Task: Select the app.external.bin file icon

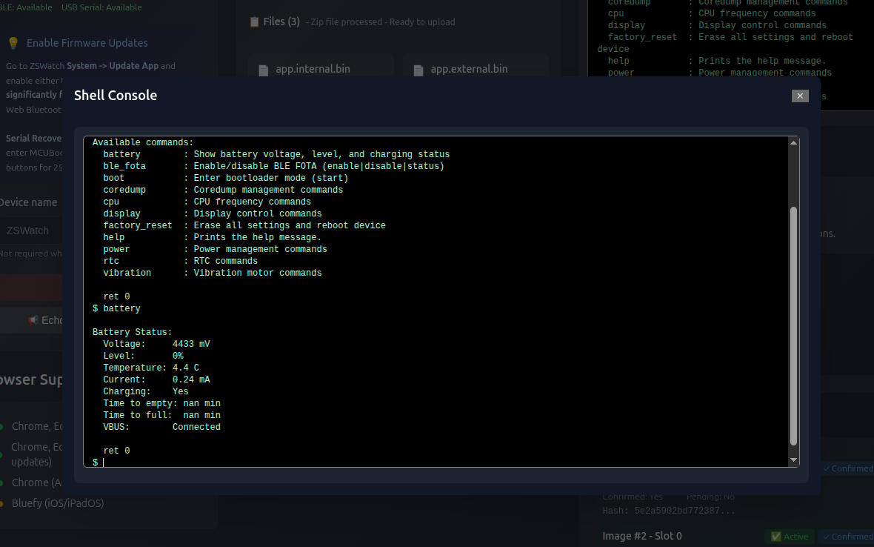Action: [x=418, y=70]
